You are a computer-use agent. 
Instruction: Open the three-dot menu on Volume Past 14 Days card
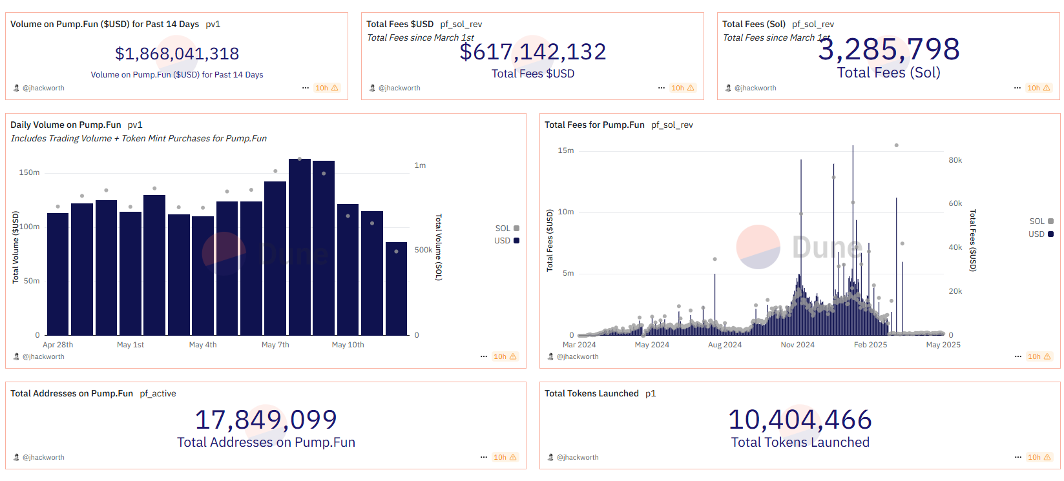(306, 88)
